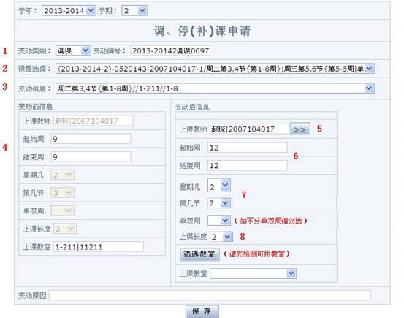Expand the 变动信息 dropdown

coord(215,88)
